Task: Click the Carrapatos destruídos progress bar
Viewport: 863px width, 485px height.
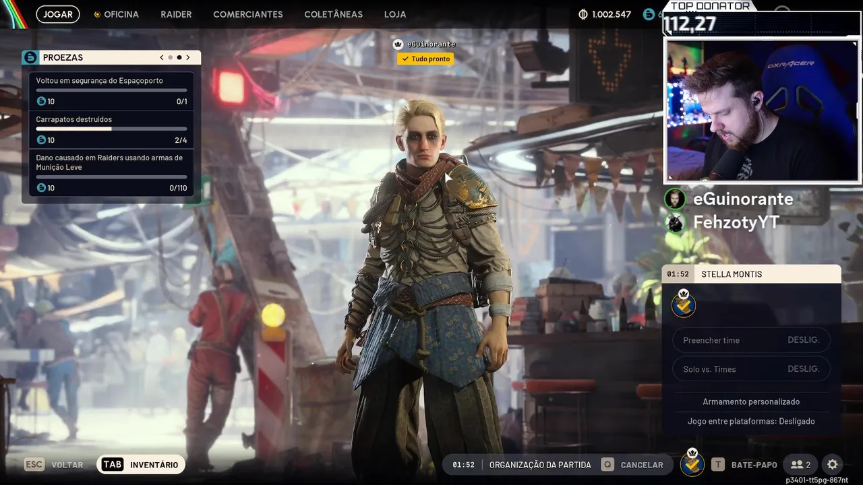Action: pos(111,129)
